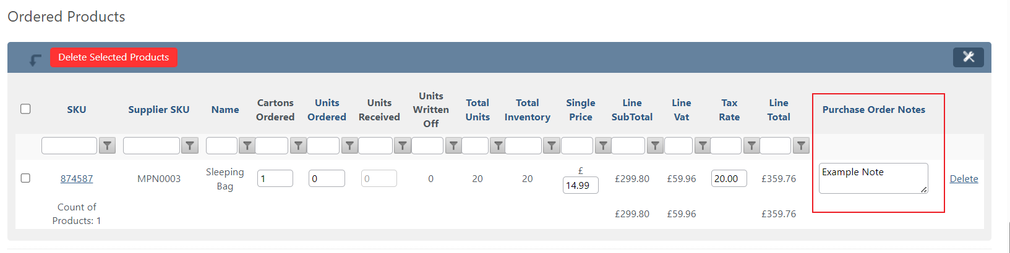Sort by the Line SubTotal column header
This screenshot has height=253, width=1010.
632,110
